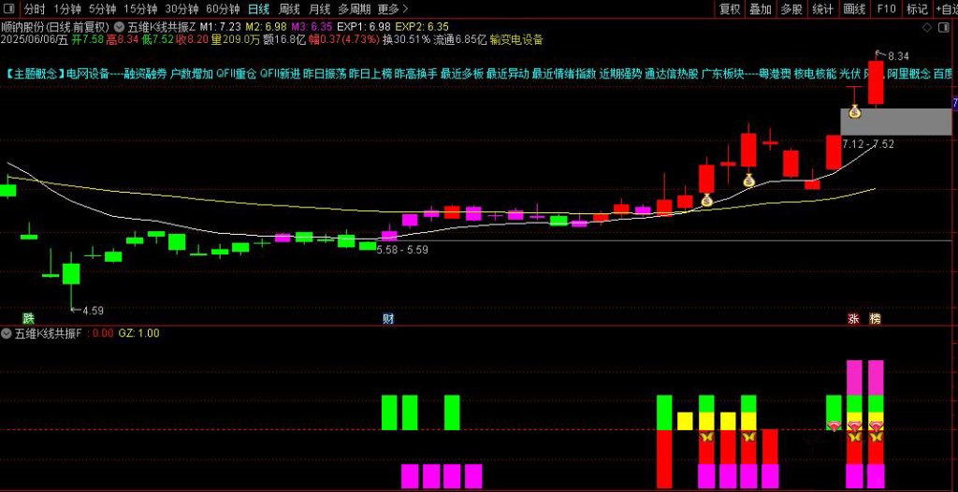Switch to the 60分钟 period tab
958x492 pixels.
[x=224, y=8]
